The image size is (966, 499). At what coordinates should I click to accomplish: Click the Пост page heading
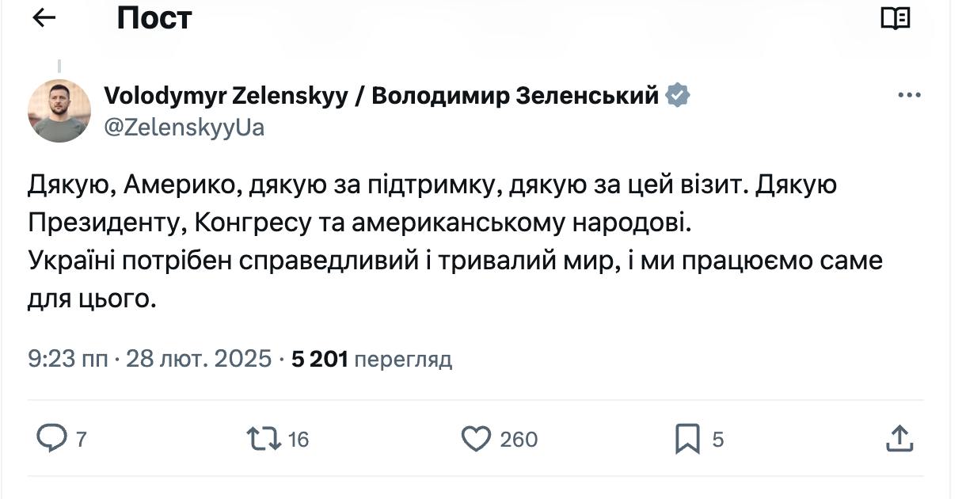[x=154, y=17]
